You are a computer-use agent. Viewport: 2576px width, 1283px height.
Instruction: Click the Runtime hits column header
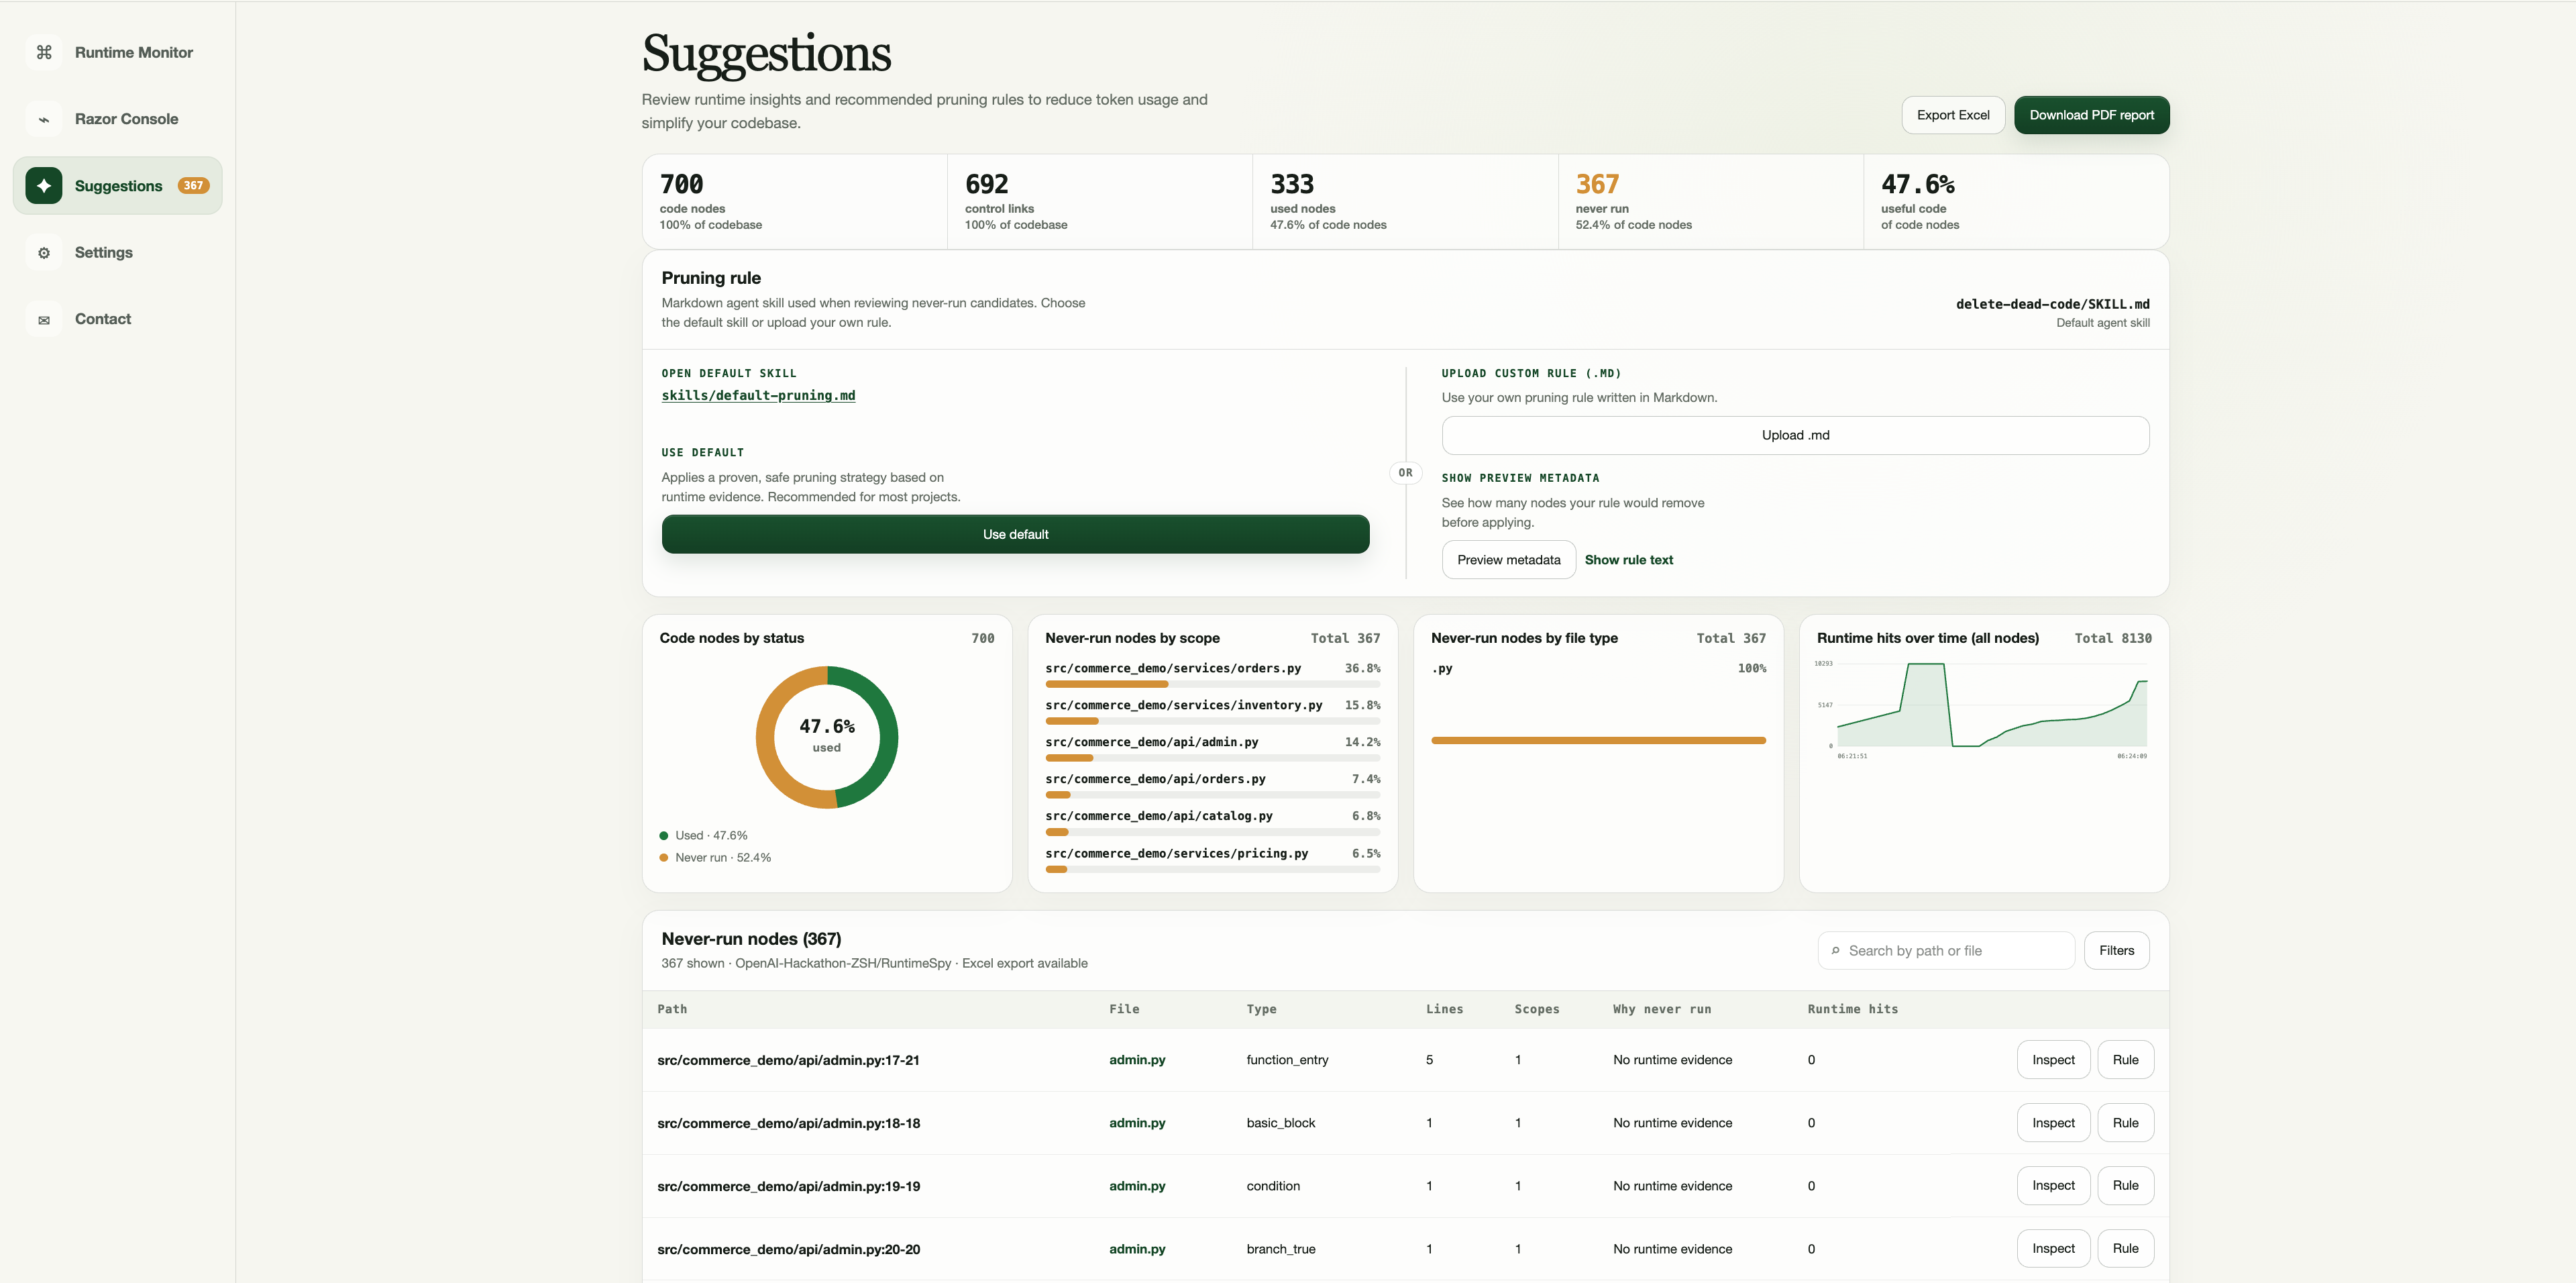tap(1852, 1010)
